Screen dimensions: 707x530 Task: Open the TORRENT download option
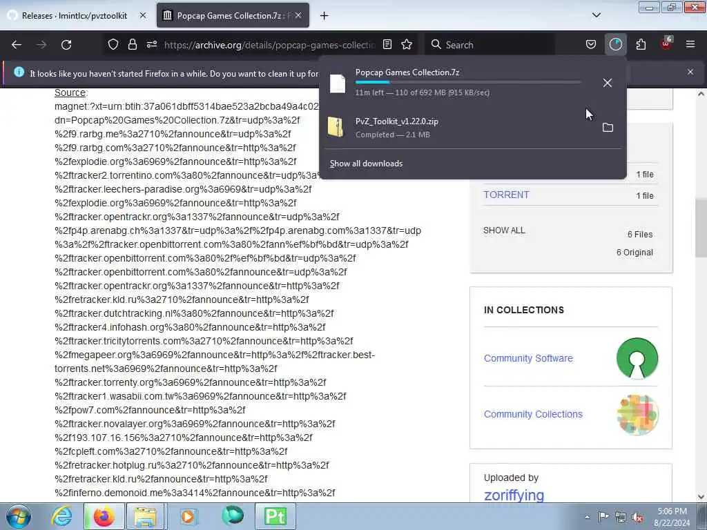(506, 195)
